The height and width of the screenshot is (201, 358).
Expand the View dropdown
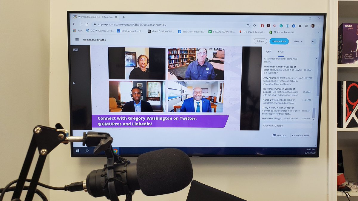click(x=298, y=42)
